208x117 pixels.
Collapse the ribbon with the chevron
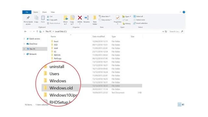[x=180, y=12]
